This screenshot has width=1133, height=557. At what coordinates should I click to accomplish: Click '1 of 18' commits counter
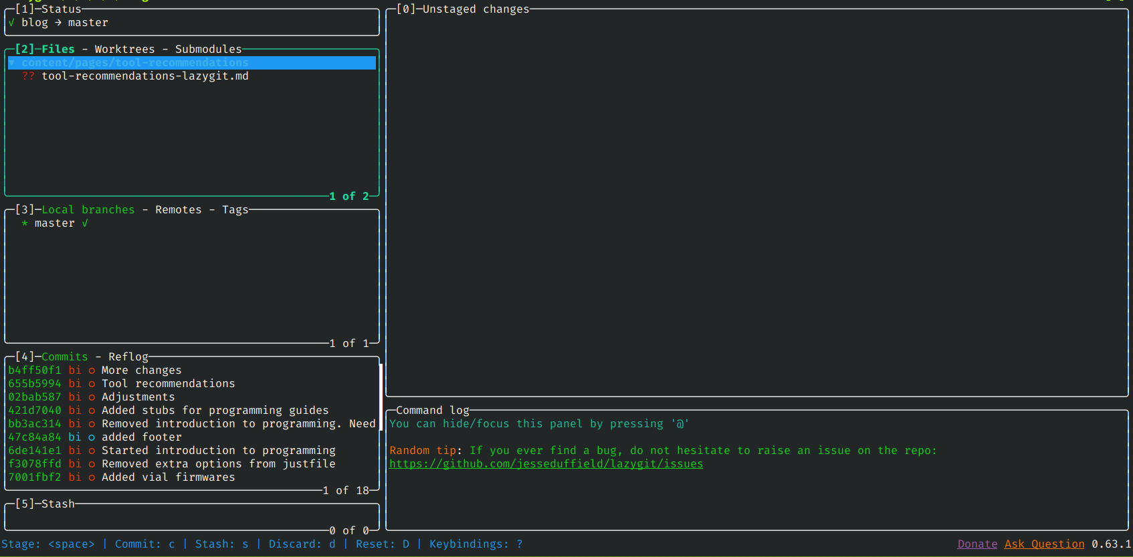click(346, 491)
